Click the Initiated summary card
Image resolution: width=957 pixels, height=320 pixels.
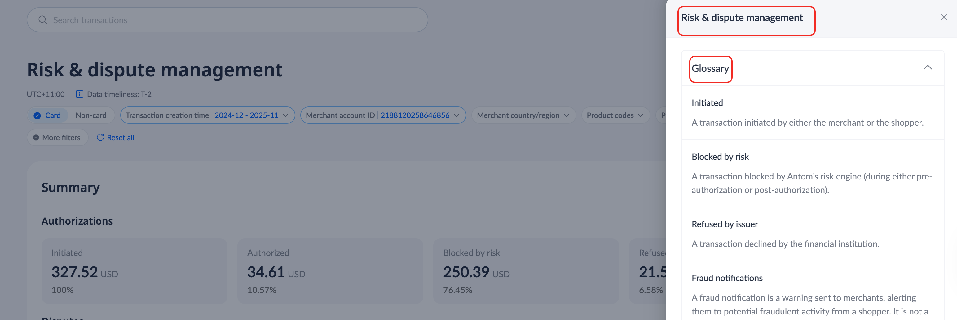(x=134, y=271)
